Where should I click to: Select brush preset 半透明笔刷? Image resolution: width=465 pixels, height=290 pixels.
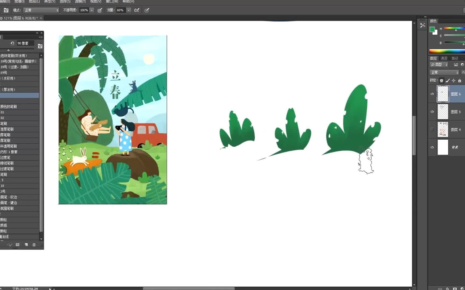point(19,146)
